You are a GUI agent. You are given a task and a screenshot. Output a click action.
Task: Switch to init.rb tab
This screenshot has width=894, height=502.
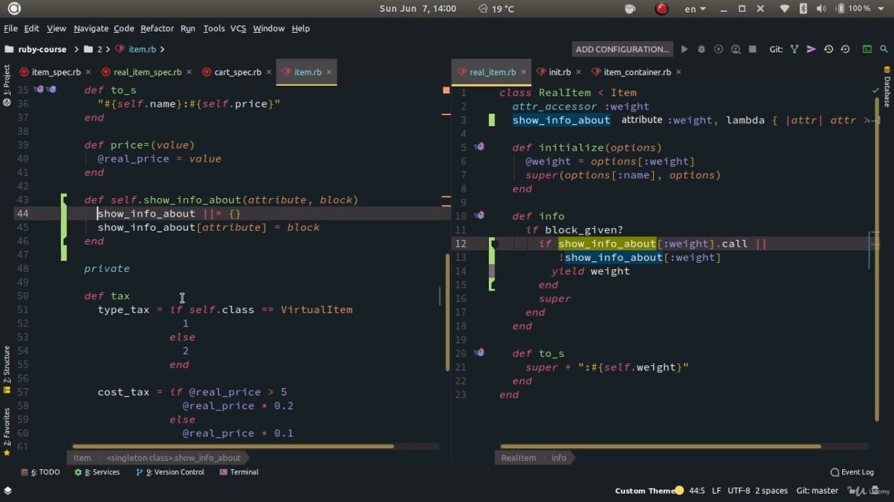click(x=559, y=72)
